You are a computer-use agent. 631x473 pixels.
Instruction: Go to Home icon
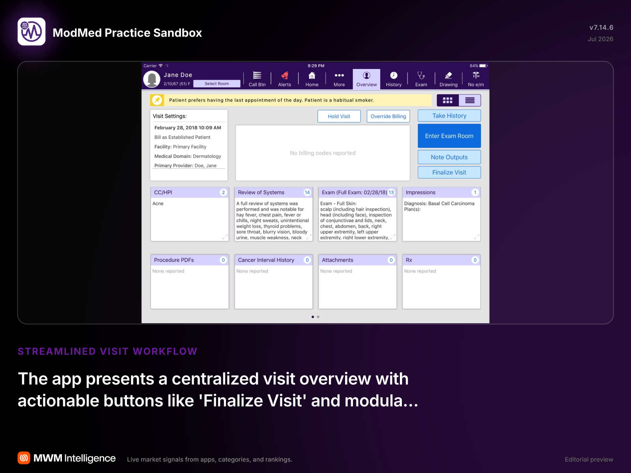(312, 79)
